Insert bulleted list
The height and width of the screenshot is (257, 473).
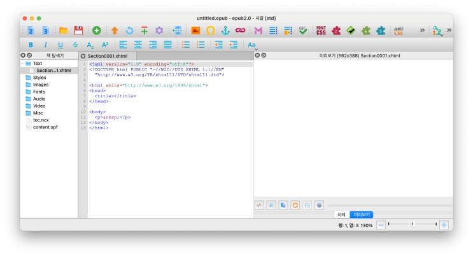coord(186,45)
